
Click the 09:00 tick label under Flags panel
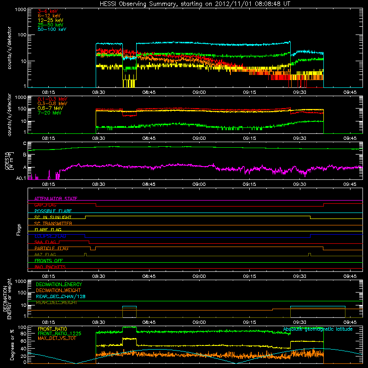199,276
